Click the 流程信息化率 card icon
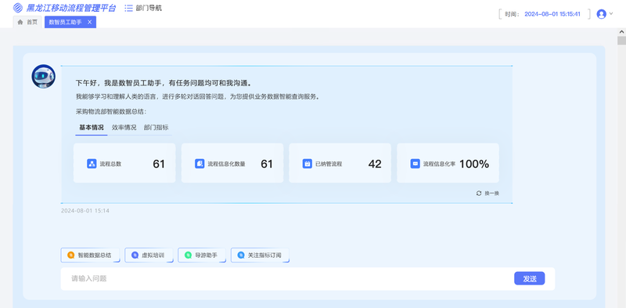The height and width of the screenshot is (308, 626). (416, 164)
